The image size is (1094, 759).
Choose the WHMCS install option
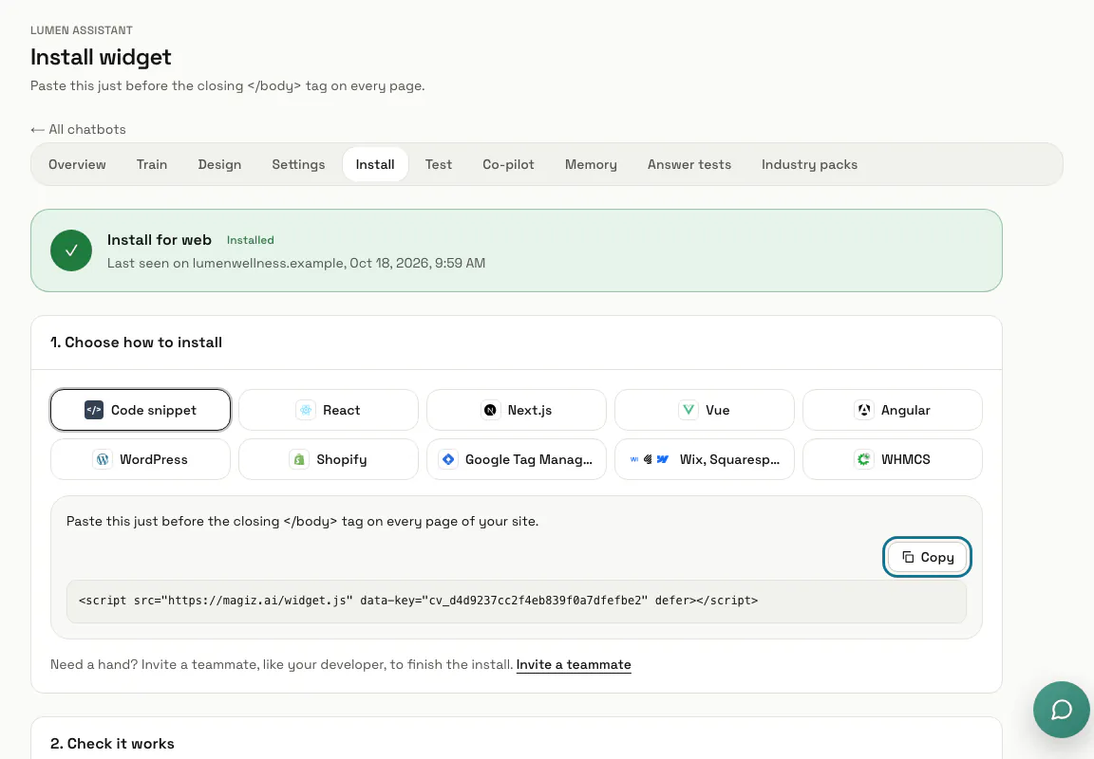click(x=893, y=459)
